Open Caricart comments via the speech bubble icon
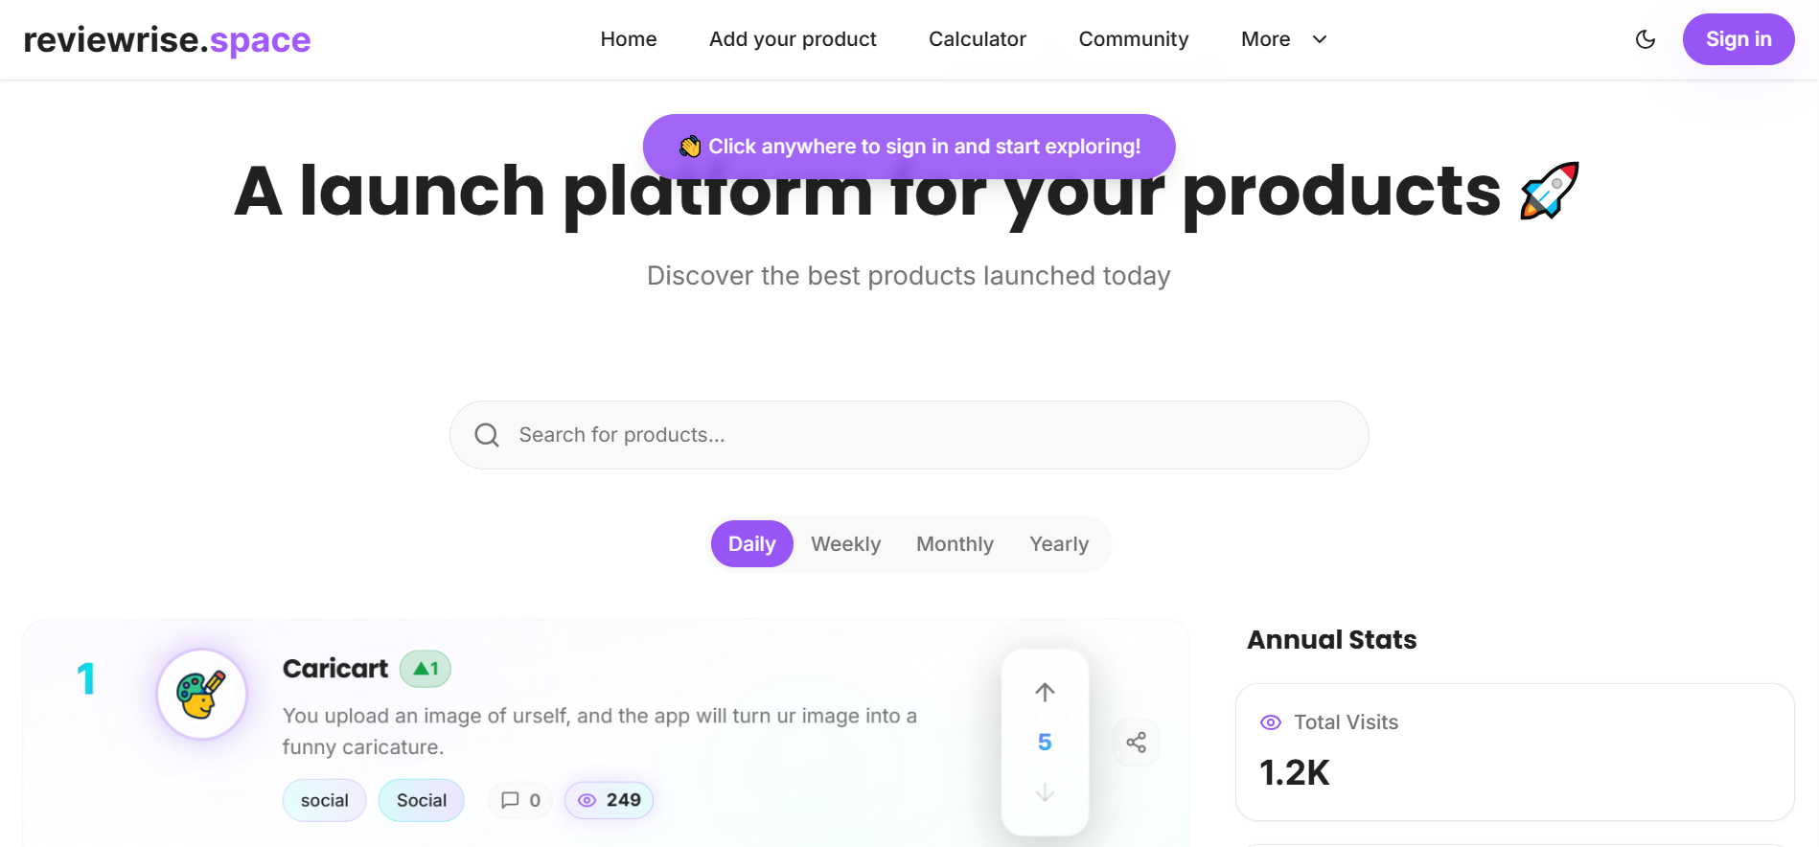 tap(509, 800)
